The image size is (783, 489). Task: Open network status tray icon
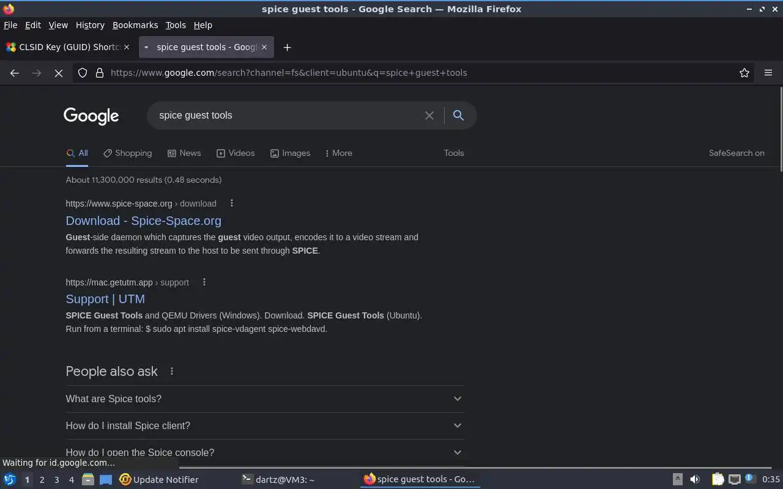point(735,480)
